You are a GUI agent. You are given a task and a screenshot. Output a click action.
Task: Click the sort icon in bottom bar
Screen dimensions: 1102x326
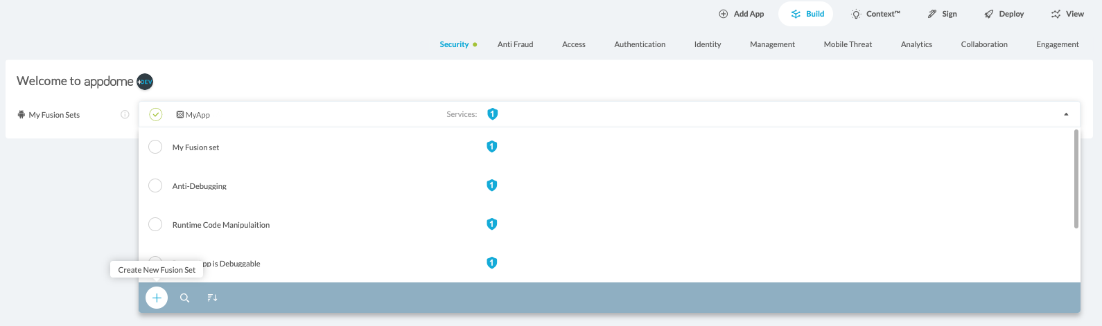(x=212, y=298)
